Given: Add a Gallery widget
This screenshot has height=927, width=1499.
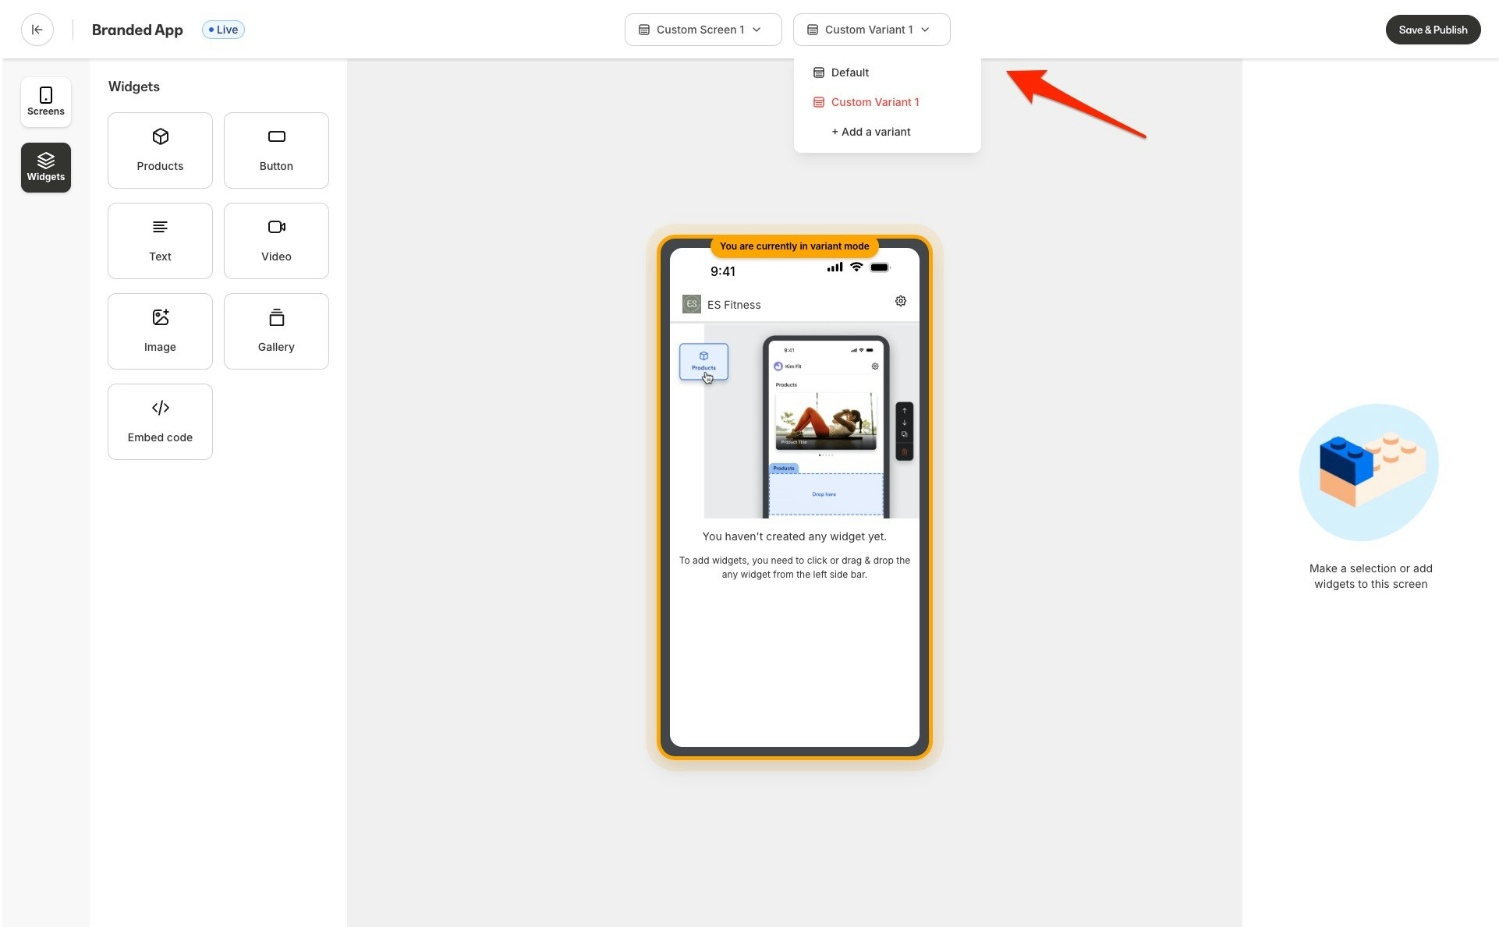Looking at the screenshot, I should point(276,331).
